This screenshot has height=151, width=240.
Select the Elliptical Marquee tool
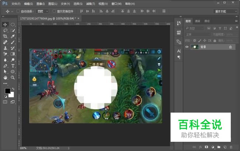[x=13, y=24]
